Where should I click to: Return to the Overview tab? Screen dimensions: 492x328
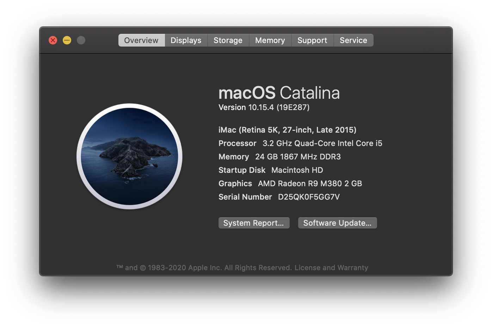tap(141, 40)
